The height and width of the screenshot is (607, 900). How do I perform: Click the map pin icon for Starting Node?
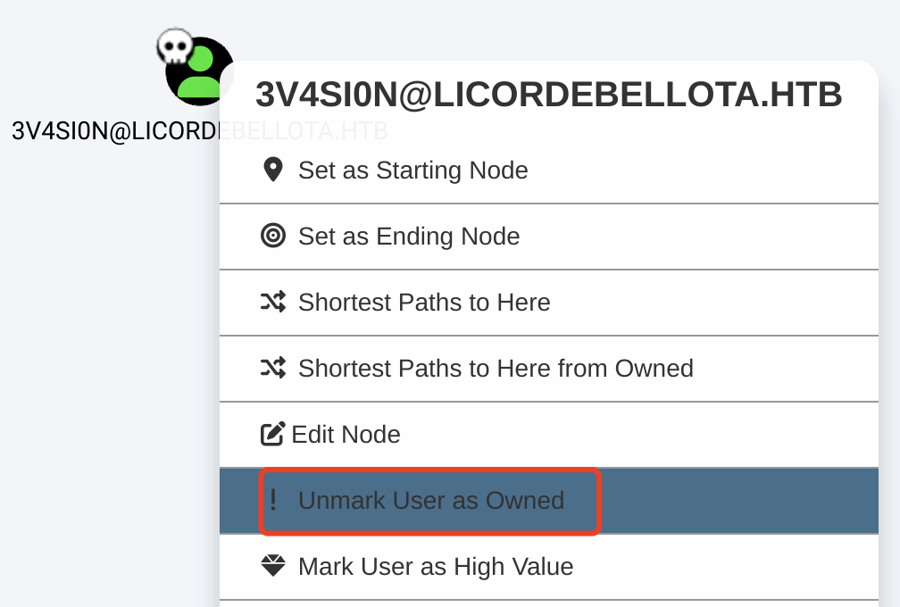point(273,170)
